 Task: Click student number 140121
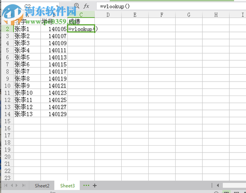(54, 86)
